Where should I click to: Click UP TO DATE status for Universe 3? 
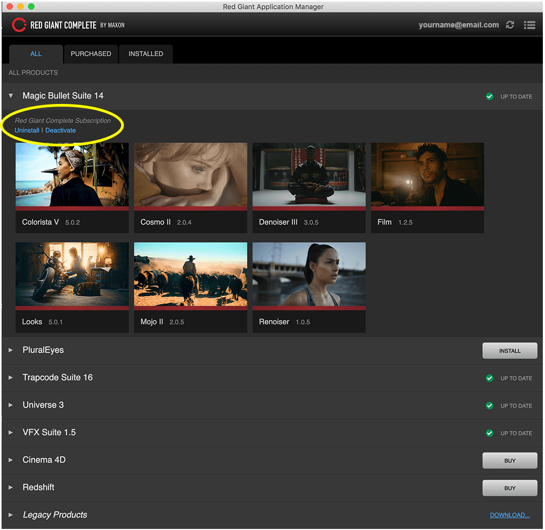click(516, 406)
